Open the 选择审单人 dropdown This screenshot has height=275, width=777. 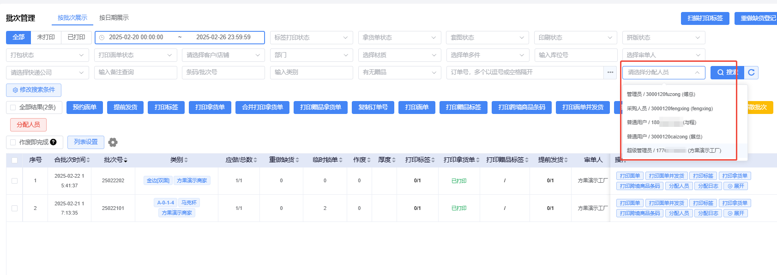663,55
